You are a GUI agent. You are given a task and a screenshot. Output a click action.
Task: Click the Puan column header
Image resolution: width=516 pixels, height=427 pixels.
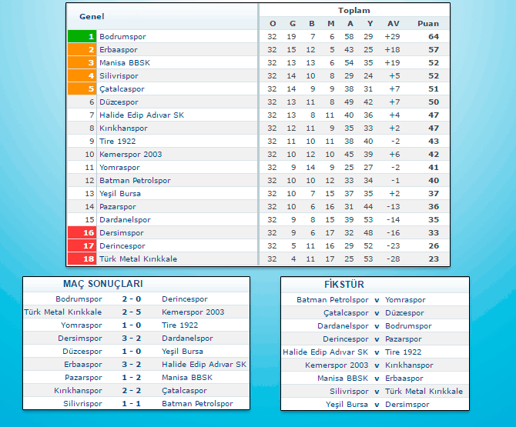(x=428, y=23)
